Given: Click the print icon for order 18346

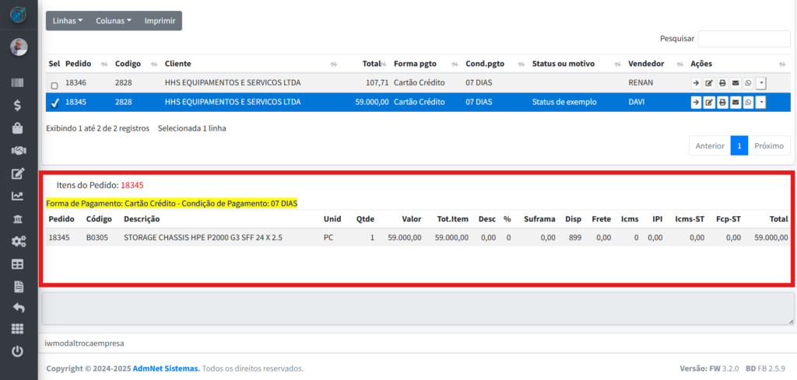Looking at the screenshot, I should [722, 83].
